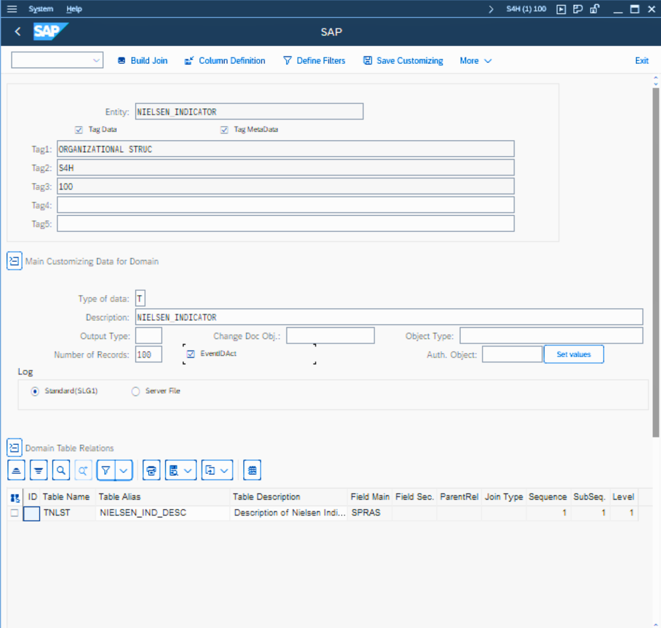Click the layout settings grid icon
The width and height of the screenshot is (661, 628).
click(252, 470)
